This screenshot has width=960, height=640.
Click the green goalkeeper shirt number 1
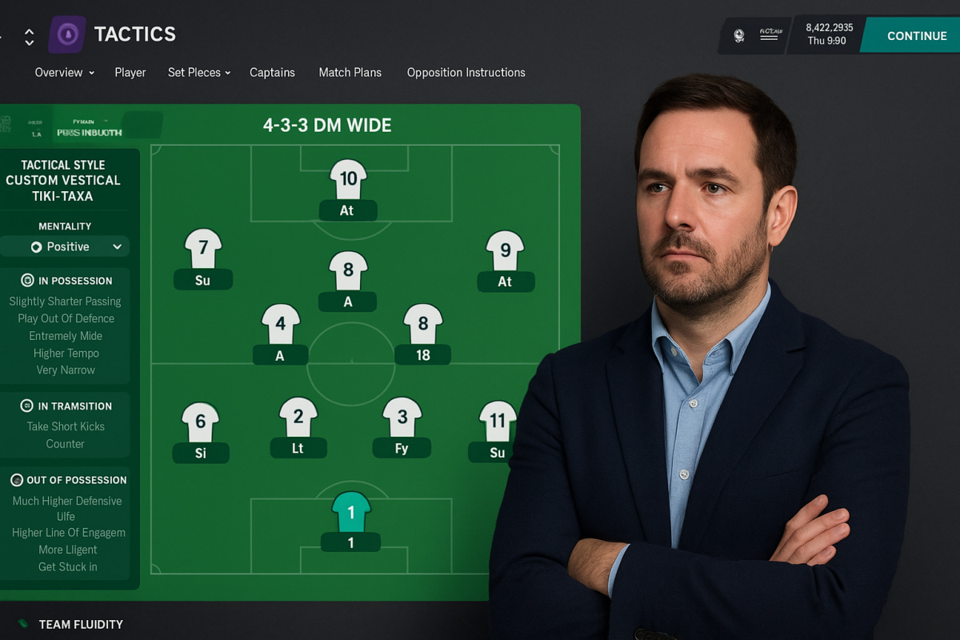(x=351, y=512)
